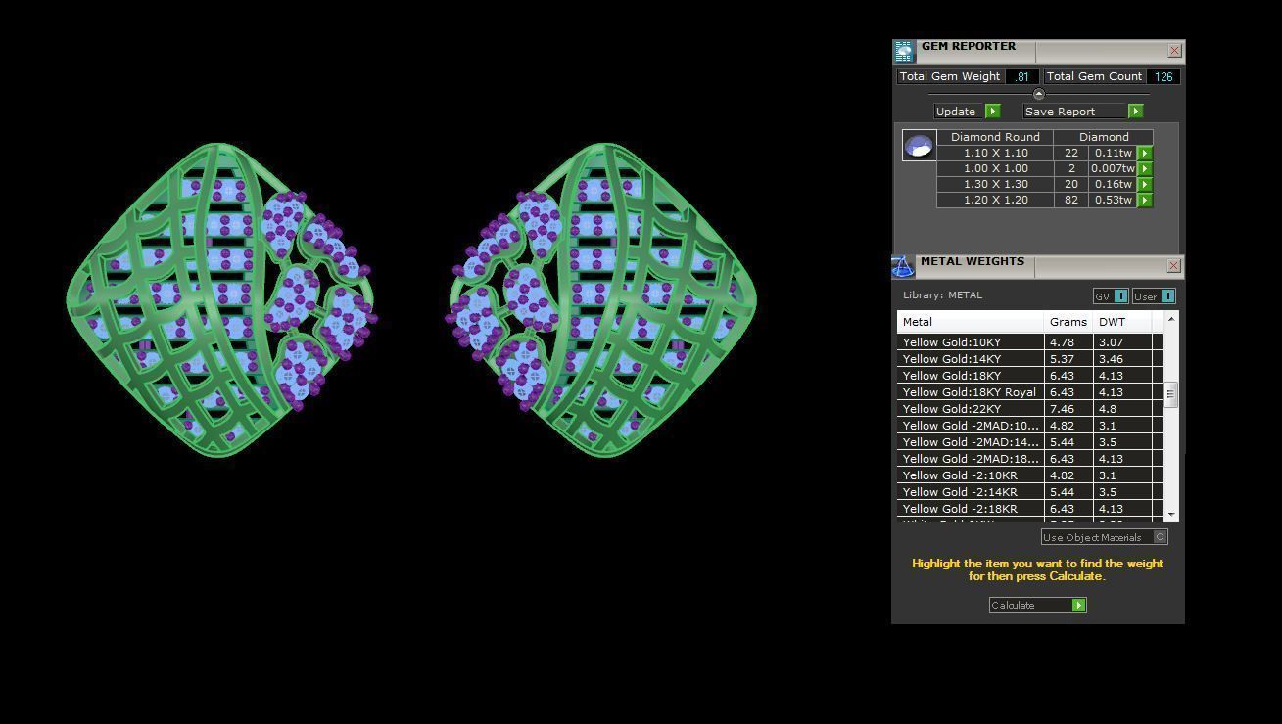Viewport: 1282px width, 724px height.
Task: Select Yellow Gold -2MAD:14... row
Action: (x=1029, y=442)
